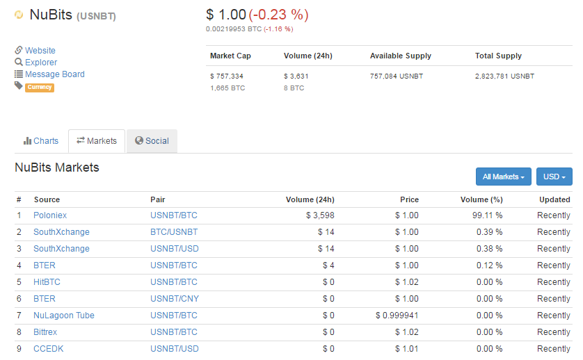Click USNBT/BTC pair for Poloniex
This screenshot has width=583, height=360.
[174, 215]
